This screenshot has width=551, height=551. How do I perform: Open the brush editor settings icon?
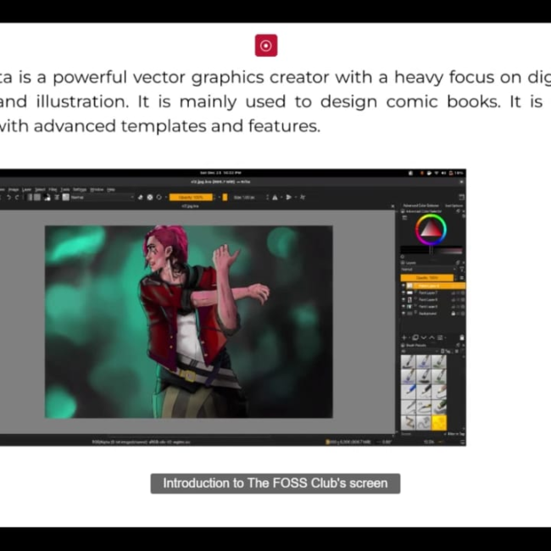[57, 198]
